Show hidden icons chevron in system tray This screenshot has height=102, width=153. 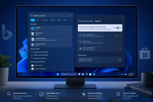point(118,74)
